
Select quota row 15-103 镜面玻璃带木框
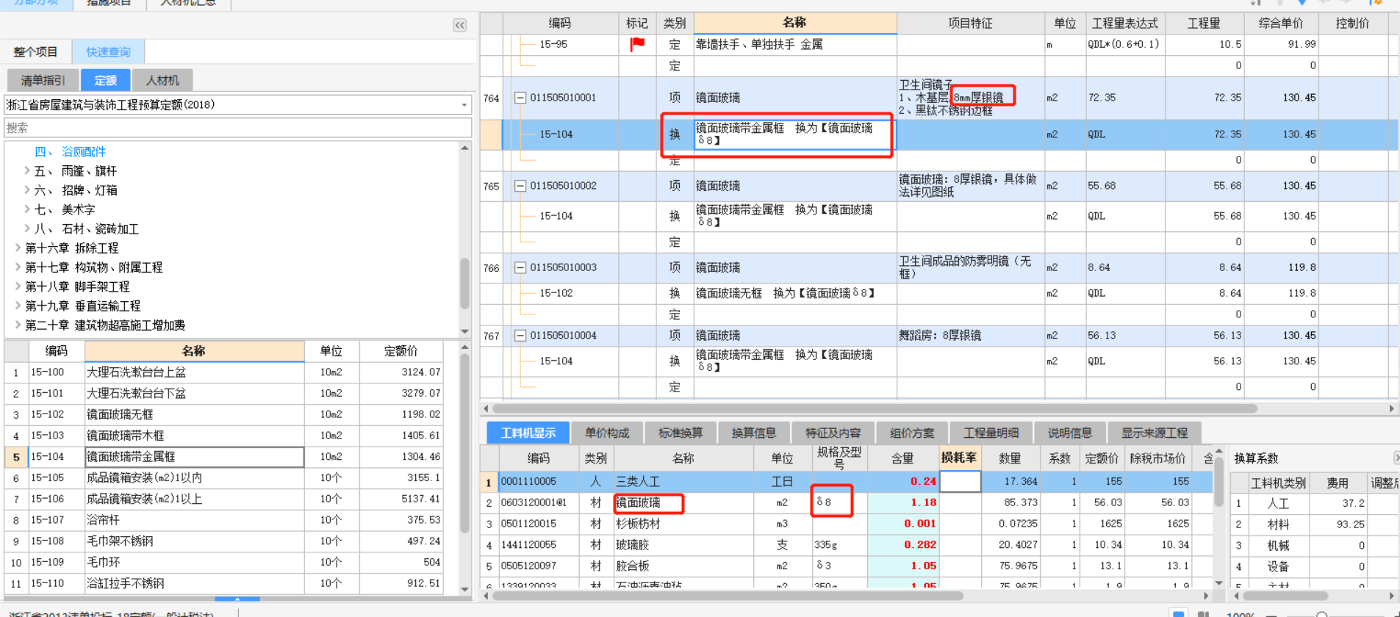pyautogui.click(x=224, y=436)
